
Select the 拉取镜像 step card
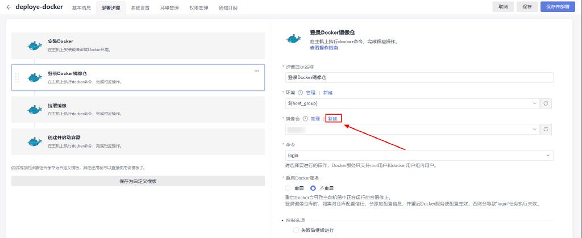pos(138,110)
